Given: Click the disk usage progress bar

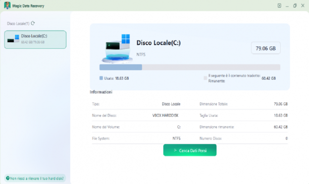Looking at the screenshot, I should pos(190,67).
